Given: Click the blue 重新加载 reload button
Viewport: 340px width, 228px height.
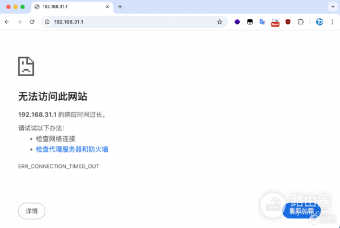Looking at the screenshot, I should click(301, 210).
